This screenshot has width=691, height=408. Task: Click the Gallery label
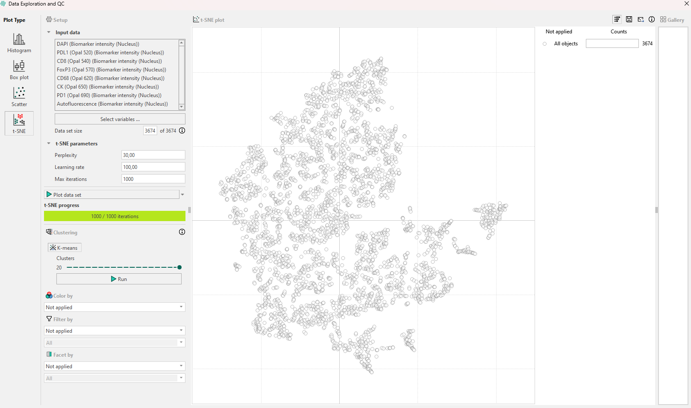pyautogui.click(x=676, y=20)
